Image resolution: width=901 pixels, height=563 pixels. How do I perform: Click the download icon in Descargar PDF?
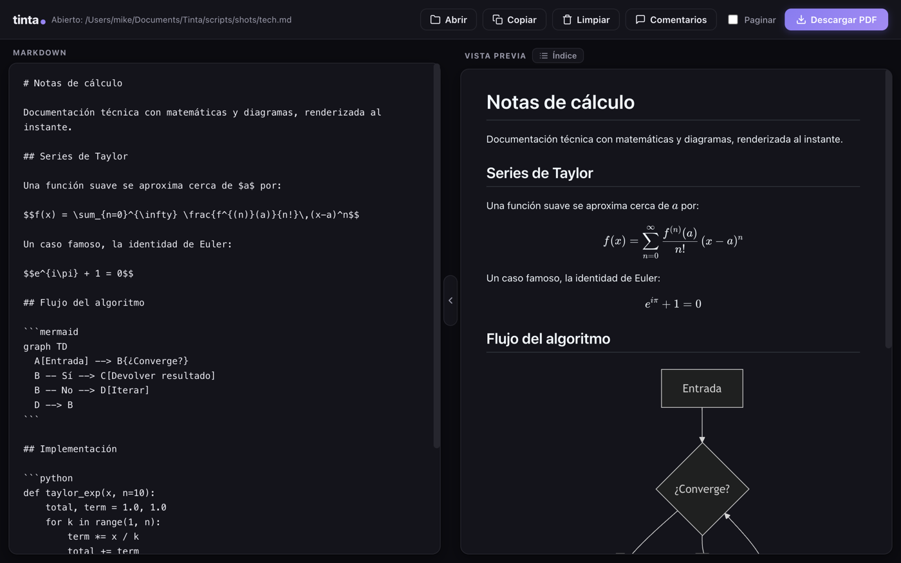[x=801, y=19]
